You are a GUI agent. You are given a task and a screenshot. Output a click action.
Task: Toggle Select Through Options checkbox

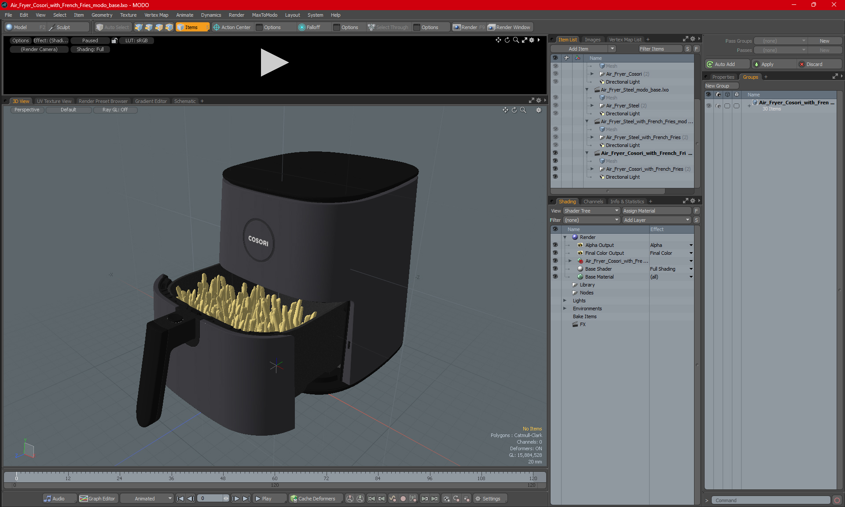(417, 27)
